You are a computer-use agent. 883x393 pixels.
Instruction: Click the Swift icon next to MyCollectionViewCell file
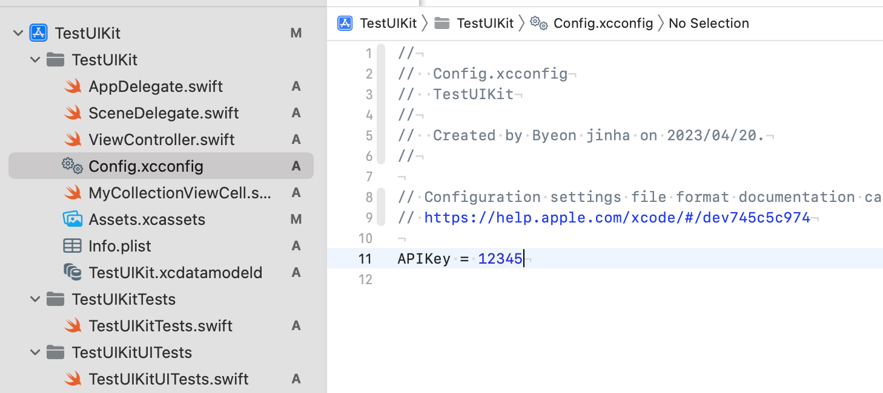click(73, 193)
